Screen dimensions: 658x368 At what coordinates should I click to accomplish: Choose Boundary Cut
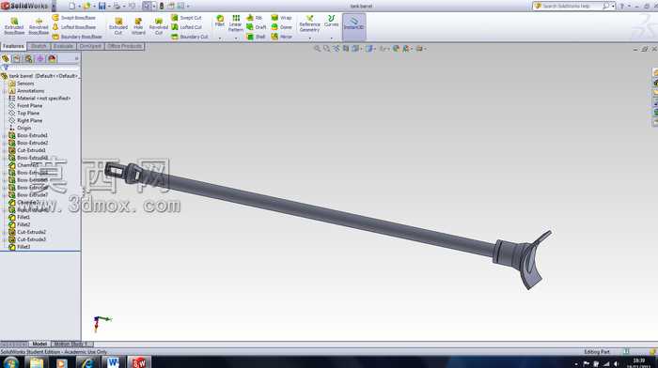pyautogui.click(x=190, y=37)
